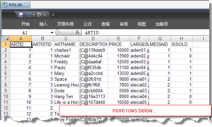Click the PRICE header cell
212x127 pixels.
pyautogui.click(x=119, y=44)
